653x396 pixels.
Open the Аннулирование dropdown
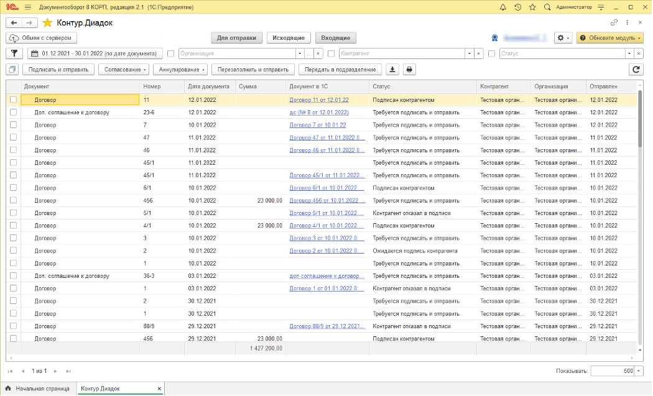point(181,70)
